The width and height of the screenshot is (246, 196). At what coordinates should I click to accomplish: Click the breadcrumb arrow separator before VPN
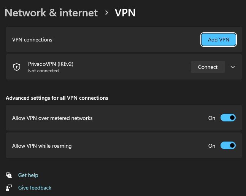point(106,13)
